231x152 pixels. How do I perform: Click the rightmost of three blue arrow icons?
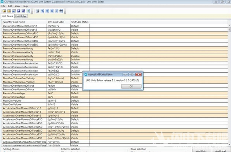point(52,11)
